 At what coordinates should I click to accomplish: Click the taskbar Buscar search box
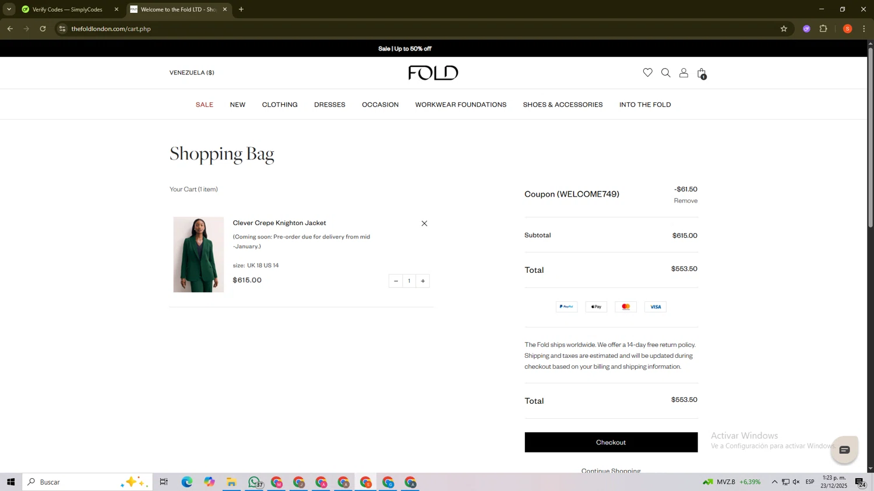pos(87,482)
